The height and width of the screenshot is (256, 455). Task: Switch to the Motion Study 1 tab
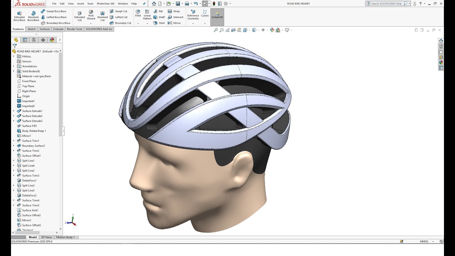click(65, 237)
